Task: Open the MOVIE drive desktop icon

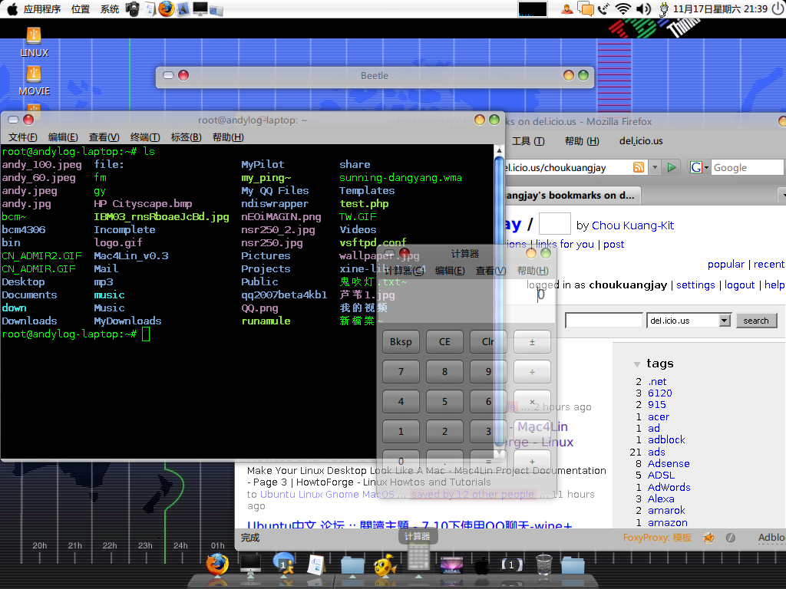Action: coord(34,81)
